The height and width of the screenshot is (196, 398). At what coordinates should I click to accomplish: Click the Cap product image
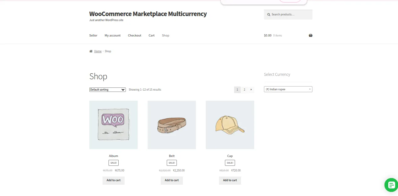pos(230,125)
